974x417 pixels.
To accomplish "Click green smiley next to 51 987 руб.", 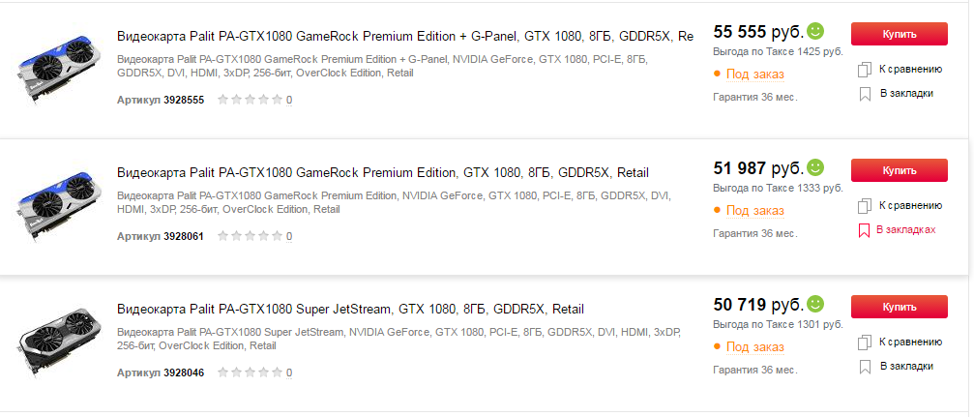I will [x=815, y=167].
